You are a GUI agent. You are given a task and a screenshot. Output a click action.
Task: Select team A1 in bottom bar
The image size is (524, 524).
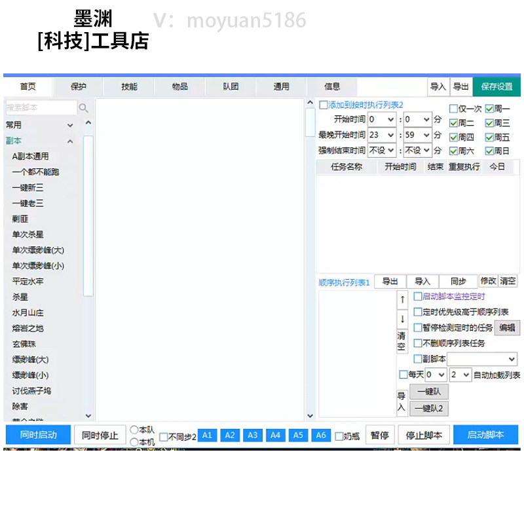point(207,434)
